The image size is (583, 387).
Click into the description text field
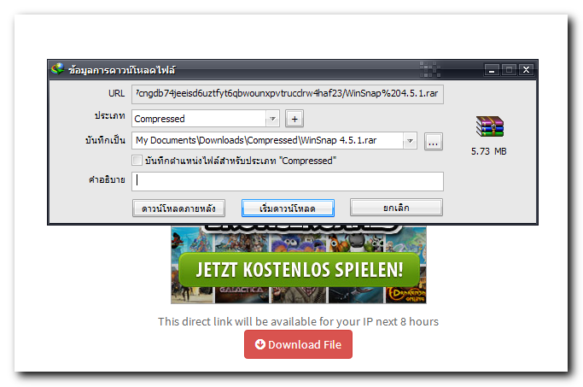288,181
